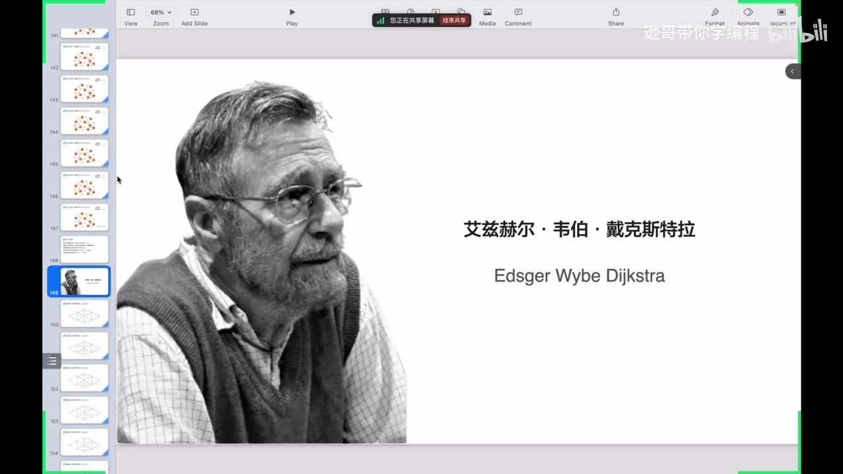Click the text Edsger Wybe Dijkstra
The height and width of the screenshot is (474, 843).
pos(580,275)
